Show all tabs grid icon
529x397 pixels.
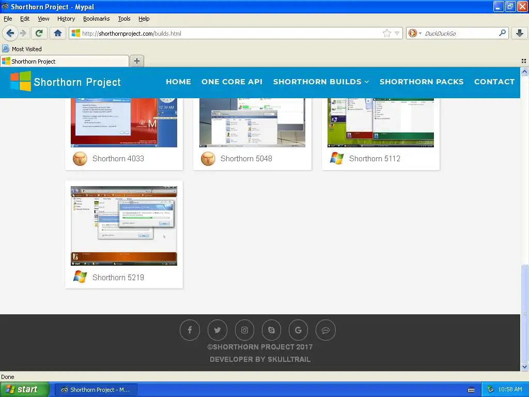[x=524, y=61]
